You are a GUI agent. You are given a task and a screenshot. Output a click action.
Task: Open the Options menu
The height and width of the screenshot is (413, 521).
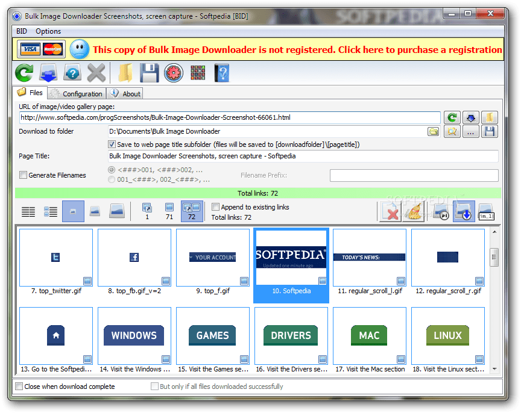(48, 31)
